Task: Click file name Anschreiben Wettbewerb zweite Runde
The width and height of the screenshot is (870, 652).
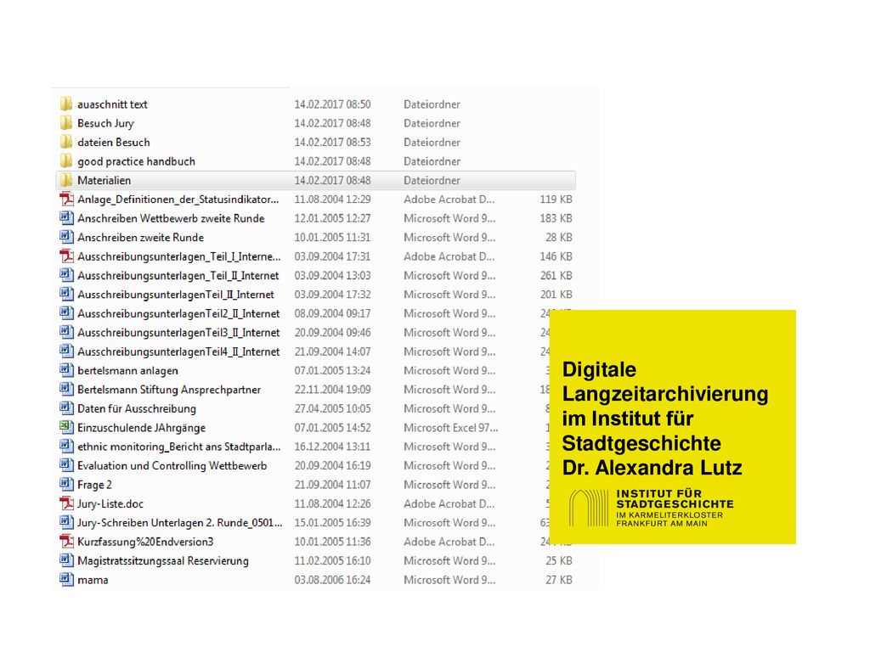Action: [x=171, y=218]
